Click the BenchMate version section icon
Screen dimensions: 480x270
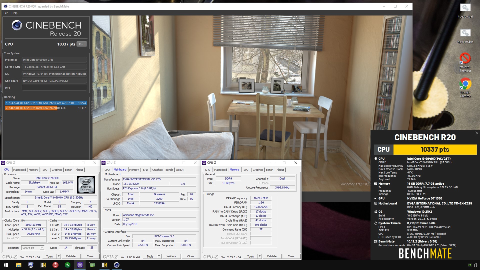(x=376, y=241)
